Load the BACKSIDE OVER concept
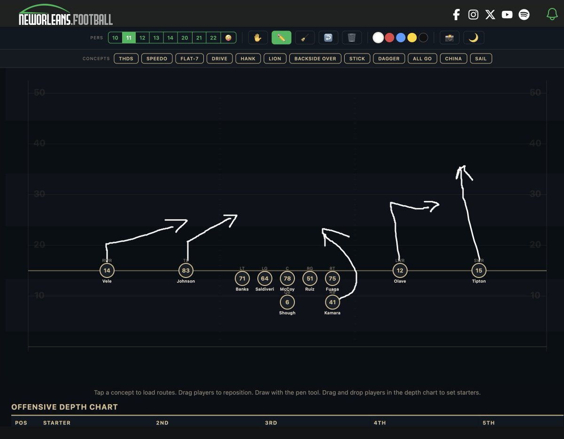Image resolution: width=564 pixels, height=439 pixels. coord(315,58)
